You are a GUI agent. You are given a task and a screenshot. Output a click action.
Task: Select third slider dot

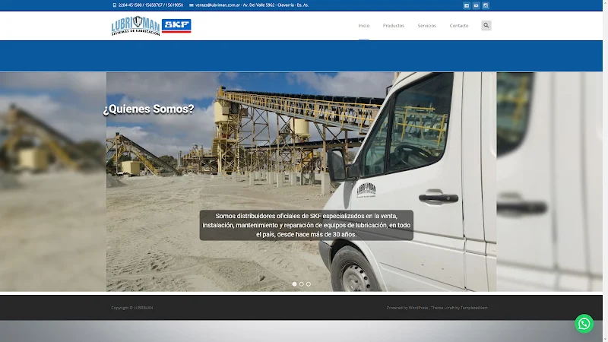tap(309, 284)
